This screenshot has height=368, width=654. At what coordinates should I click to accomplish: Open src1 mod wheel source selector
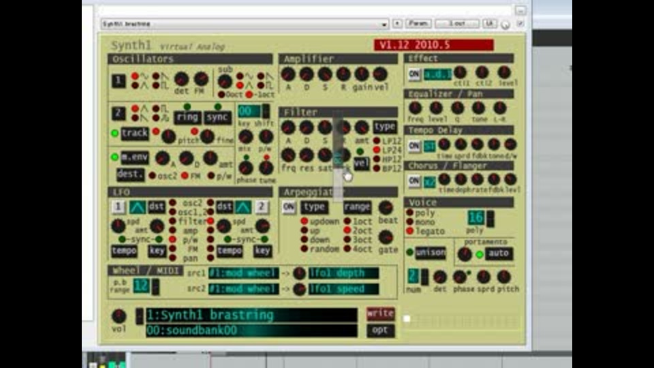coord(244,273)
